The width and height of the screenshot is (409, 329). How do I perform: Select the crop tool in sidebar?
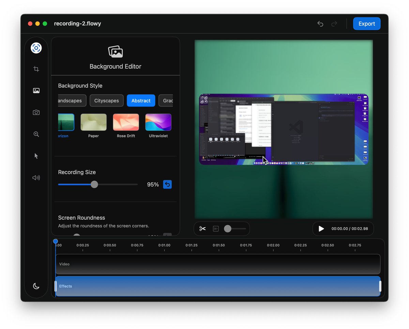coord(36,69)
